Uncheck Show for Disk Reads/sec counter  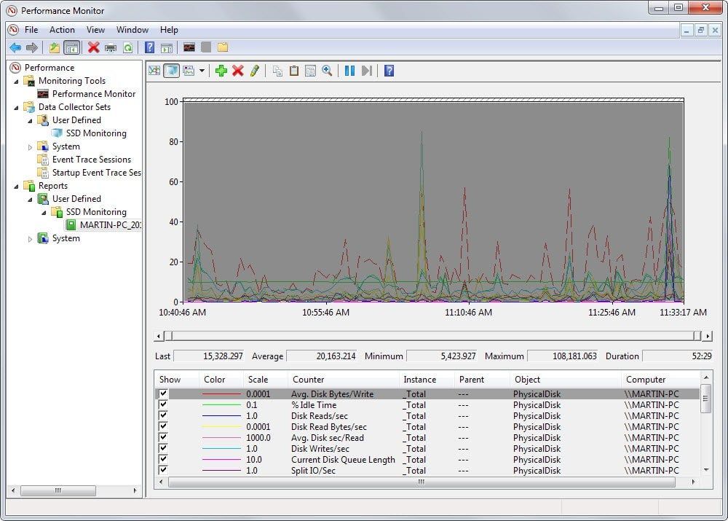tap(163, 415)
